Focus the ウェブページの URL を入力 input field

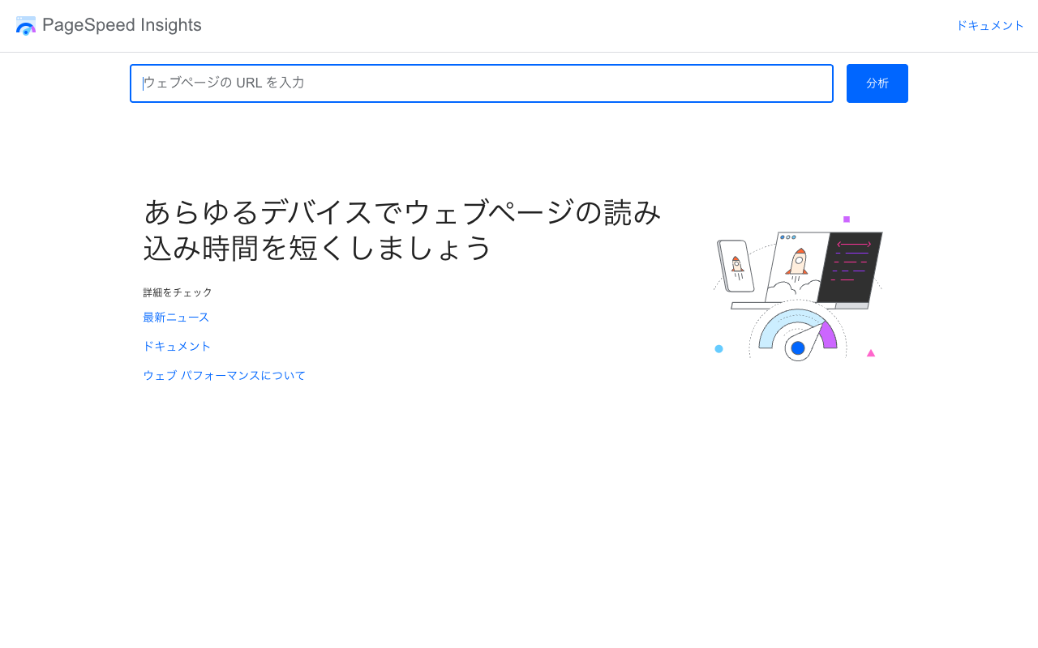pos(482,83)
